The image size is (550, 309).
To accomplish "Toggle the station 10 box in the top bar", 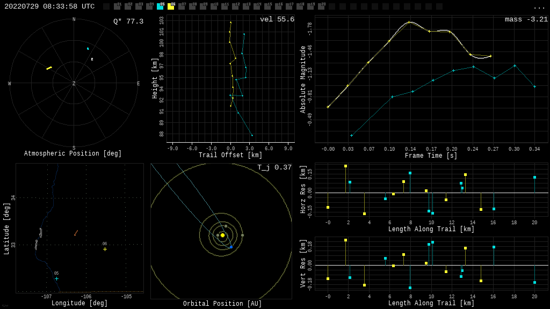I will tap(214, 6).
